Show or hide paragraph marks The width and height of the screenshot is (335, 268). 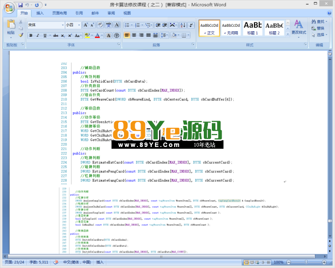coord(191,25)
